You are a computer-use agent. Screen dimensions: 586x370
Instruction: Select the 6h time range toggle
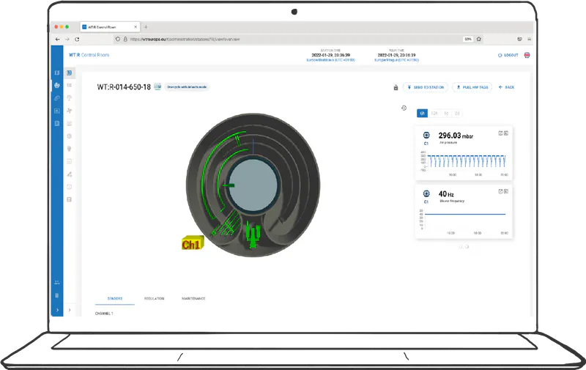click(423, 113)
